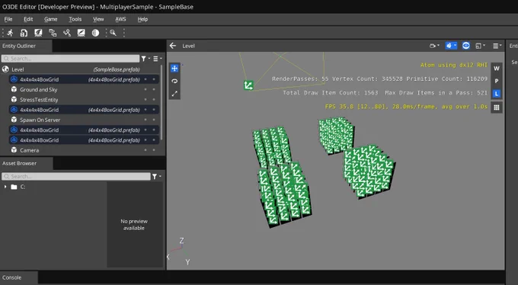This screenshot has height=285, width=518.
Task: Click the folder icon for C: drive
Action: coord(14,187)
